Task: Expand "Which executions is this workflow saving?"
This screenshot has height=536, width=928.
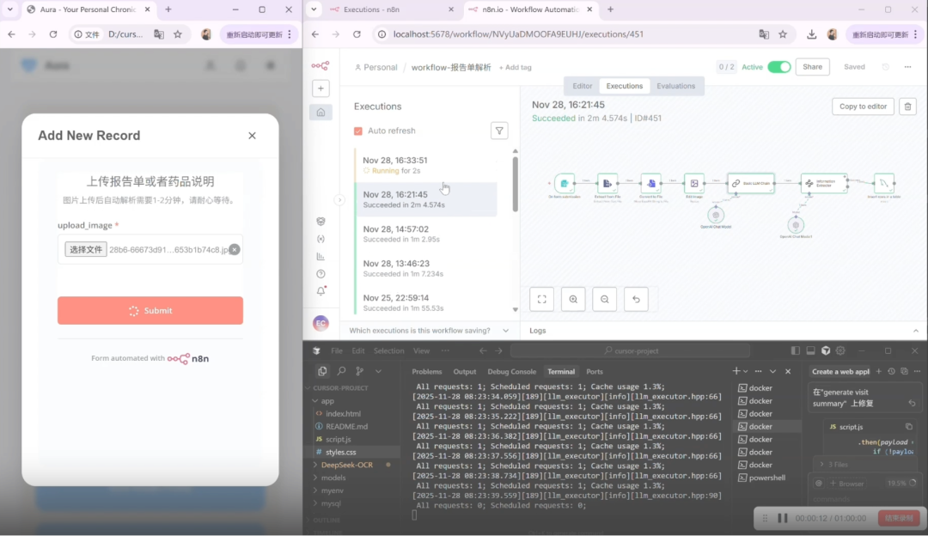Action: tap(505, 331)
